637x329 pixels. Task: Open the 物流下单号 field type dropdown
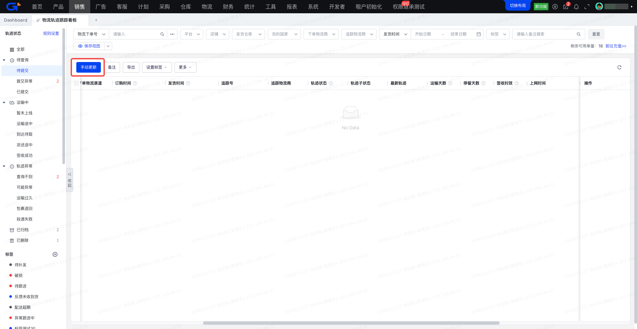(91, 34)
